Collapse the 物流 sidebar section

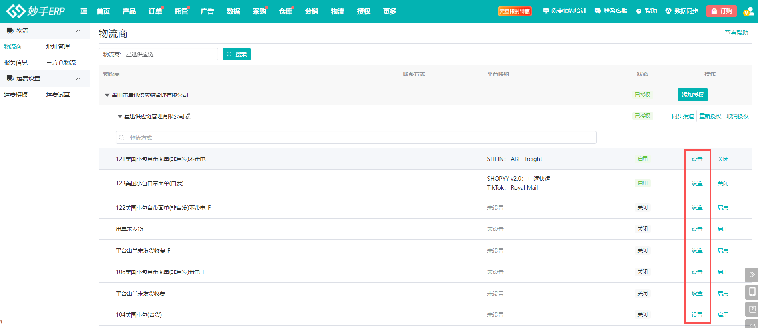pos(78,31)
